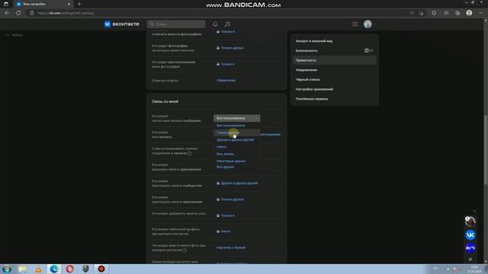Click 'Картинку с буквой' contacts import photo setting
The image size is (488, 274).
point(231,247)
